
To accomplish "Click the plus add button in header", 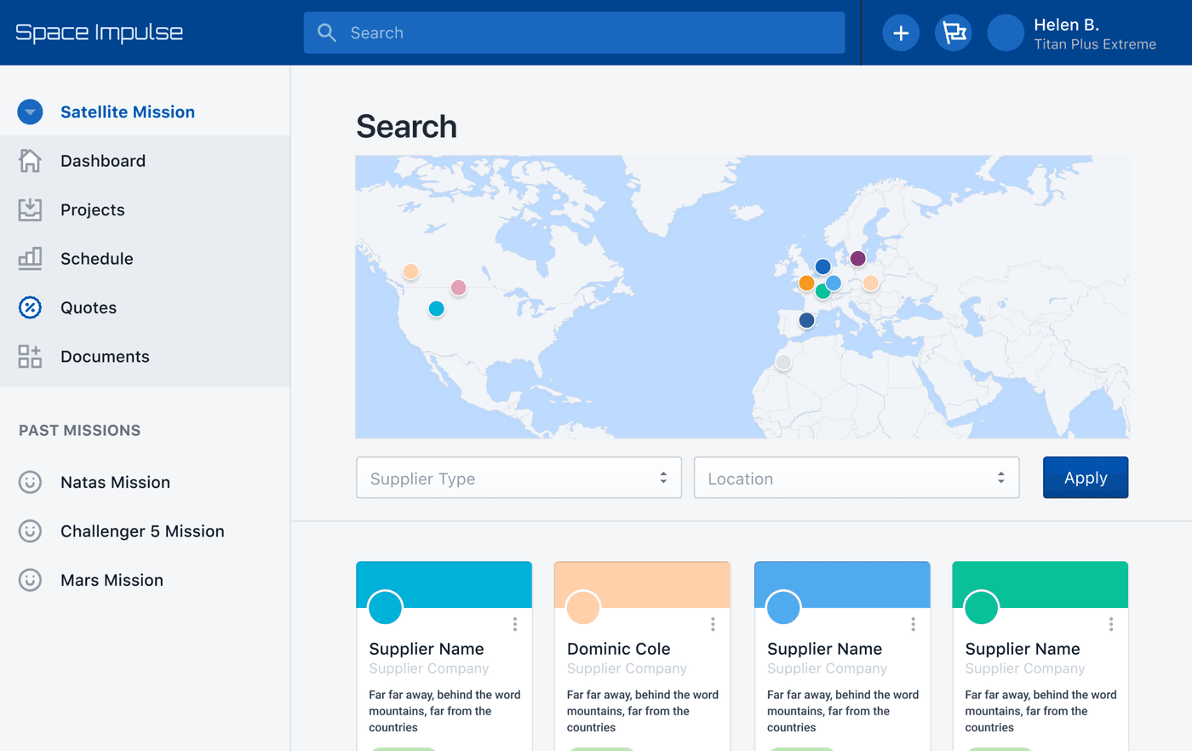I will pyautogui.click(x=901, y=33).
